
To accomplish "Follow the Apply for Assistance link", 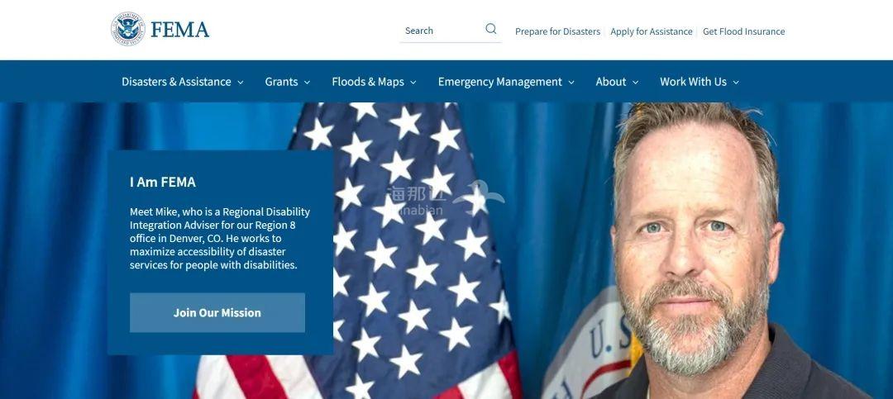I will coord(652,31).
